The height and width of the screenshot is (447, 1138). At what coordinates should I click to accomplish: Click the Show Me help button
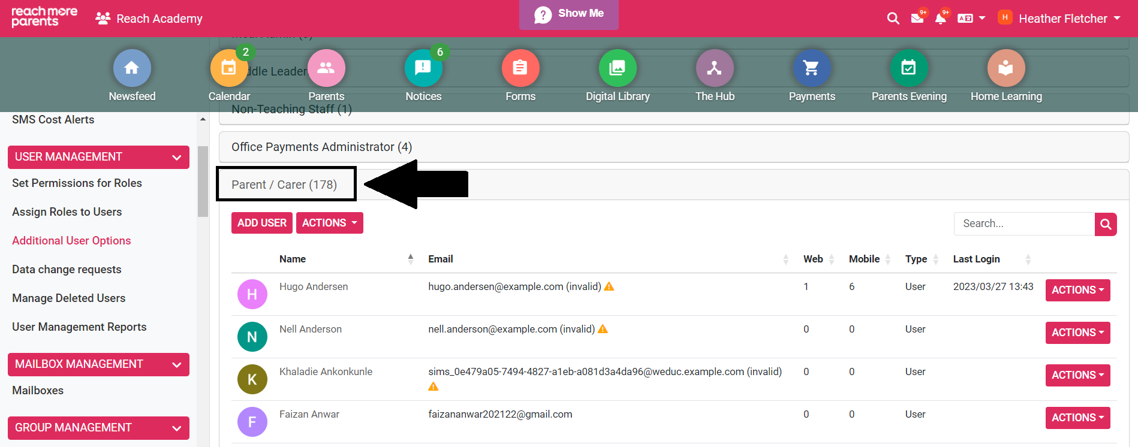tap(568, 14)
